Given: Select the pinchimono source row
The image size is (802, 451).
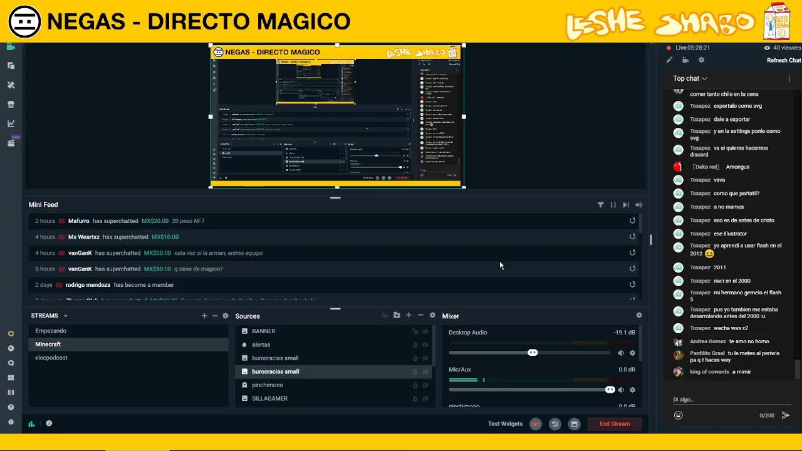Looking at the screenshot, I should click(333, 385).
